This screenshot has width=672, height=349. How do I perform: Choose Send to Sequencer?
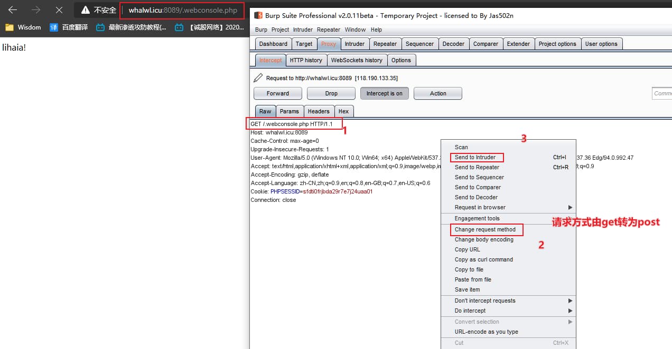point(508,177)
